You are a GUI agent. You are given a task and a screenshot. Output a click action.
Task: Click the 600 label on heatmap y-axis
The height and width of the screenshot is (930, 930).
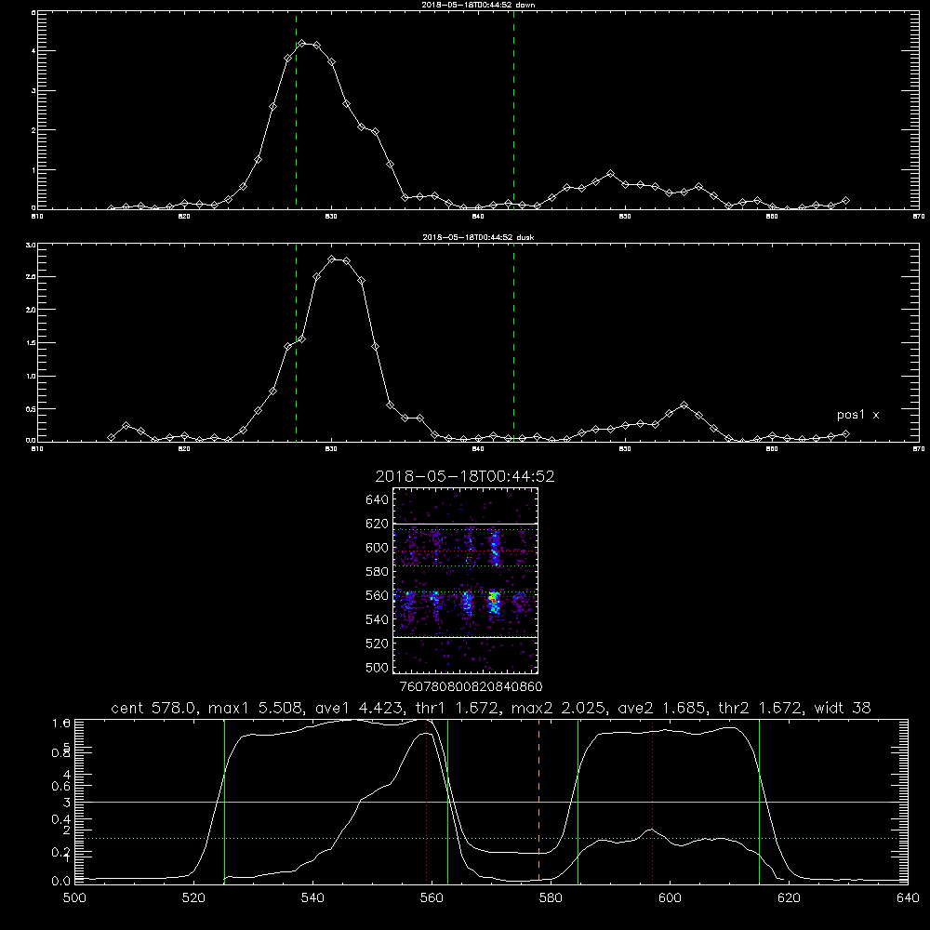378,548
